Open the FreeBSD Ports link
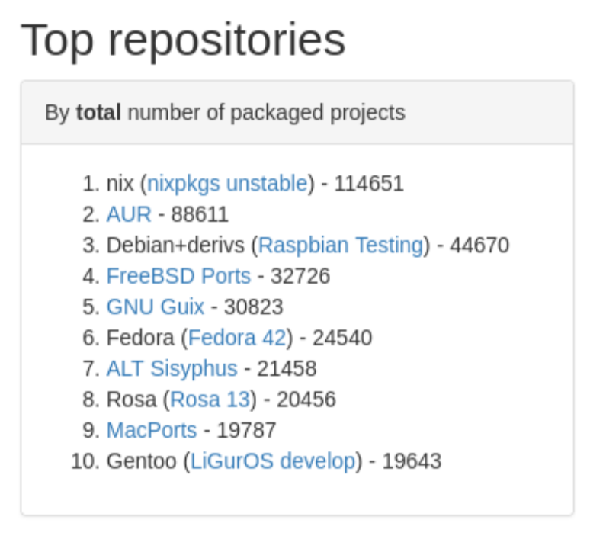Image resolution: width=590 pixels, height=536 pixels. 178,276
